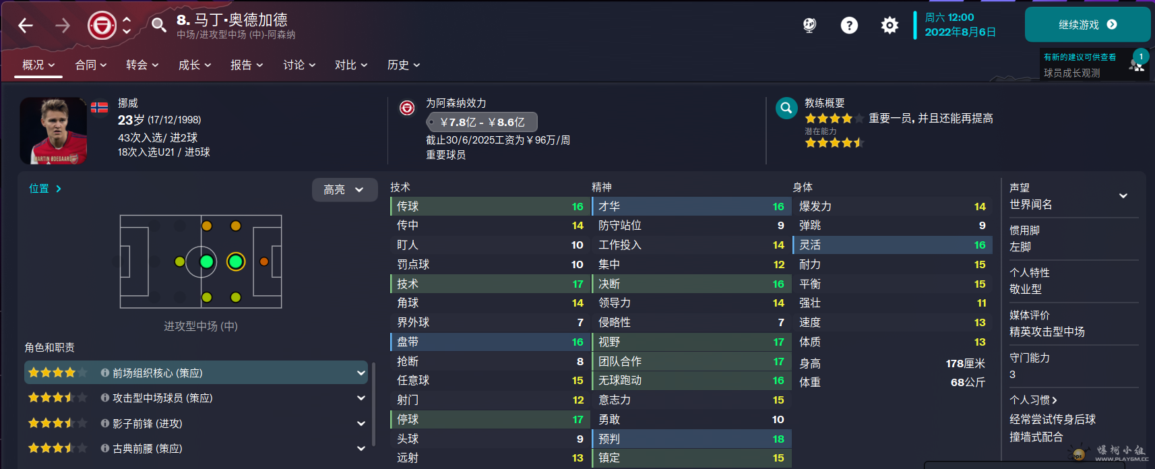1155x469 pixels.
Task: Select the attacking midfielder center position dot
Action: [235, 261]
